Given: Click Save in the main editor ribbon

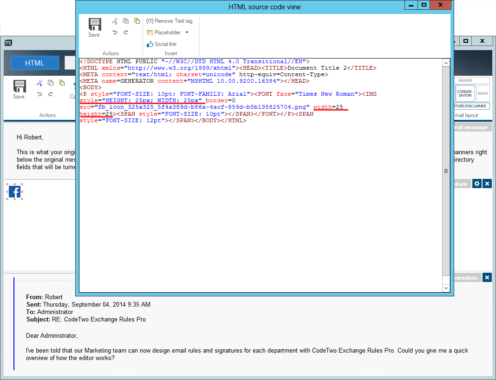Looking at the screenshot, I should (19, 89).
